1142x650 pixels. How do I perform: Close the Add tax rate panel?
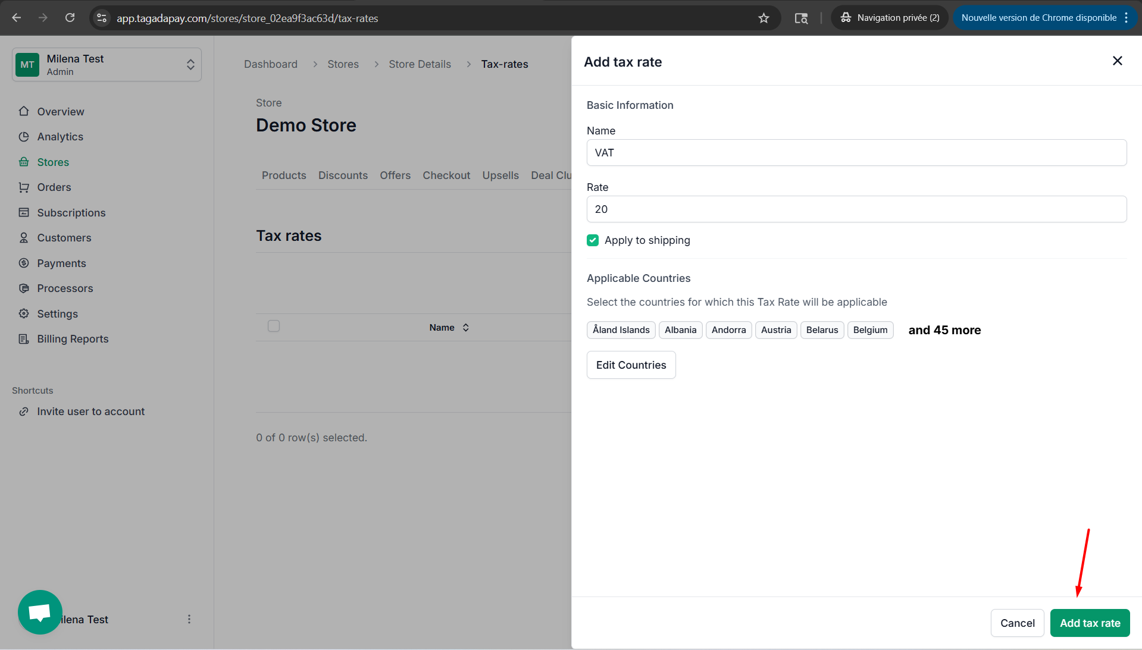1117,61
